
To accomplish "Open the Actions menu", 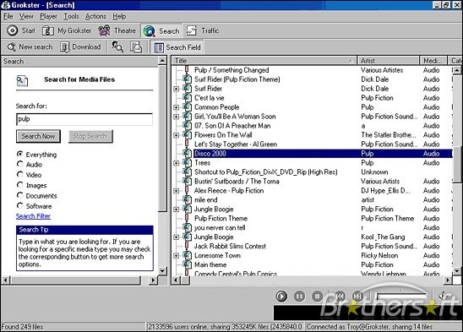I will 95,17.
